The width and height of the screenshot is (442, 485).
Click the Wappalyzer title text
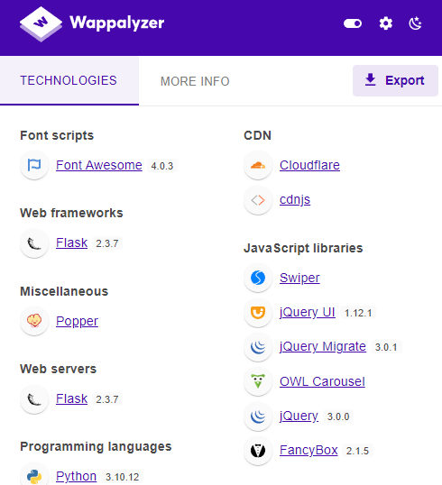(x=117, y=23)
